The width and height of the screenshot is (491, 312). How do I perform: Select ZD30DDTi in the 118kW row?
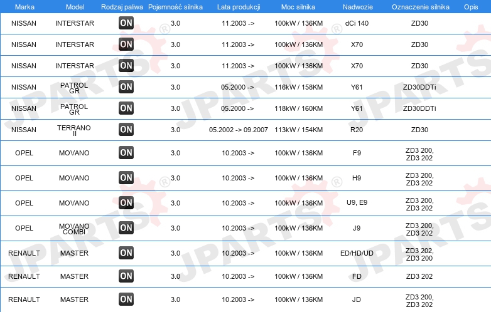(x=419, y=108)
